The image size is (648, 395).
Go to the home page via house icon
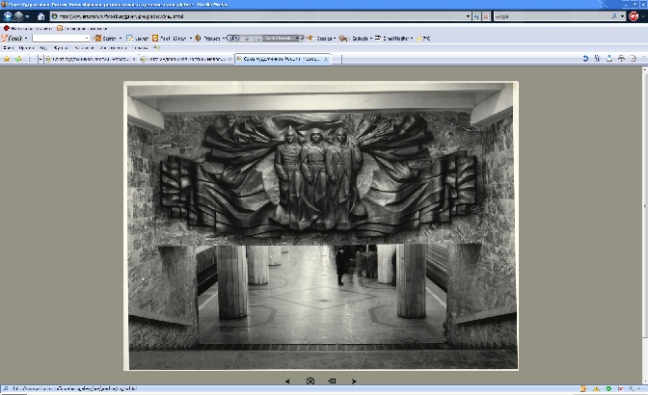40,16
